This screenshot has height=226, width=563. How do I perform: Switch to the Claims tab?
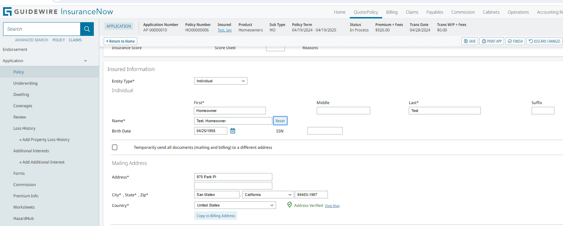(x=412, y=12)
